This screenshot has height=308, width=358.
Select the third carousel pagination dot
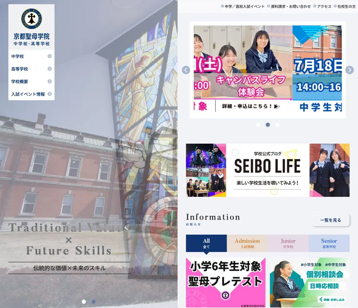pos(278,125)
